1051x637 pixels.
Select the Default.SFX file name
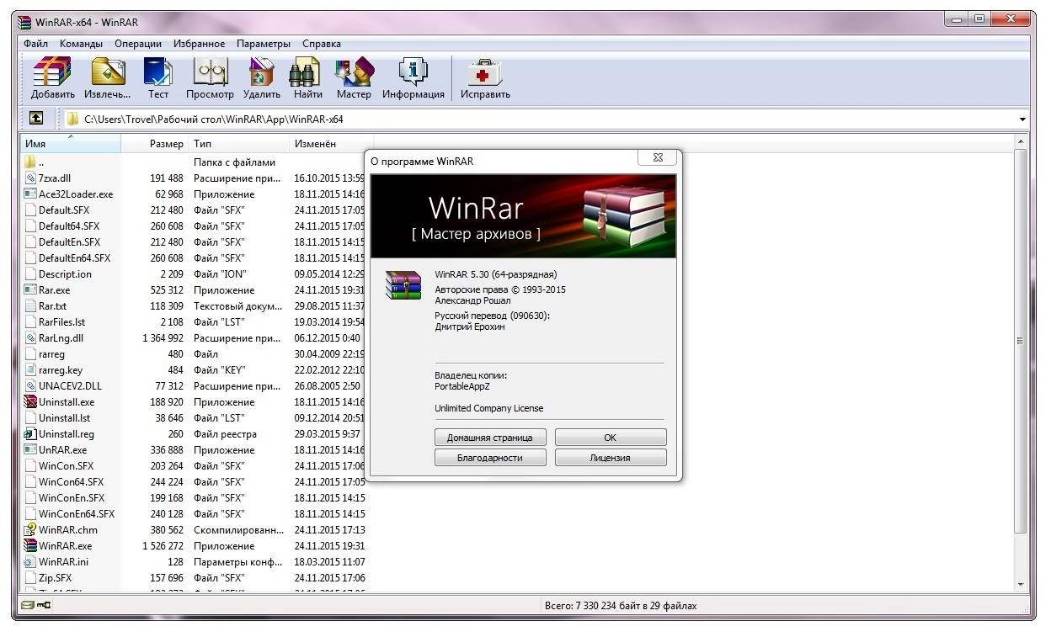(x=64, y=210)
